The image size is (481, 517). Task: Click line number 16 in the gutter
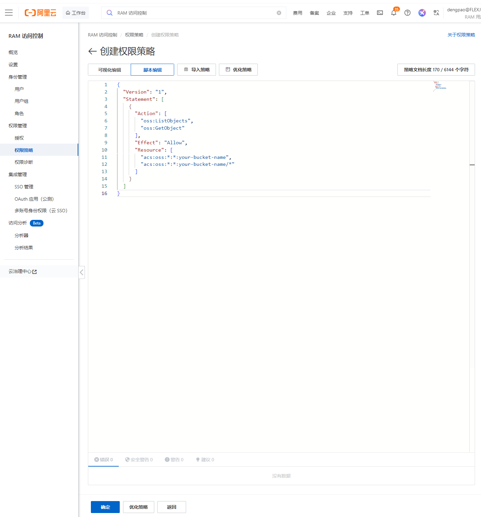[104, 193]
